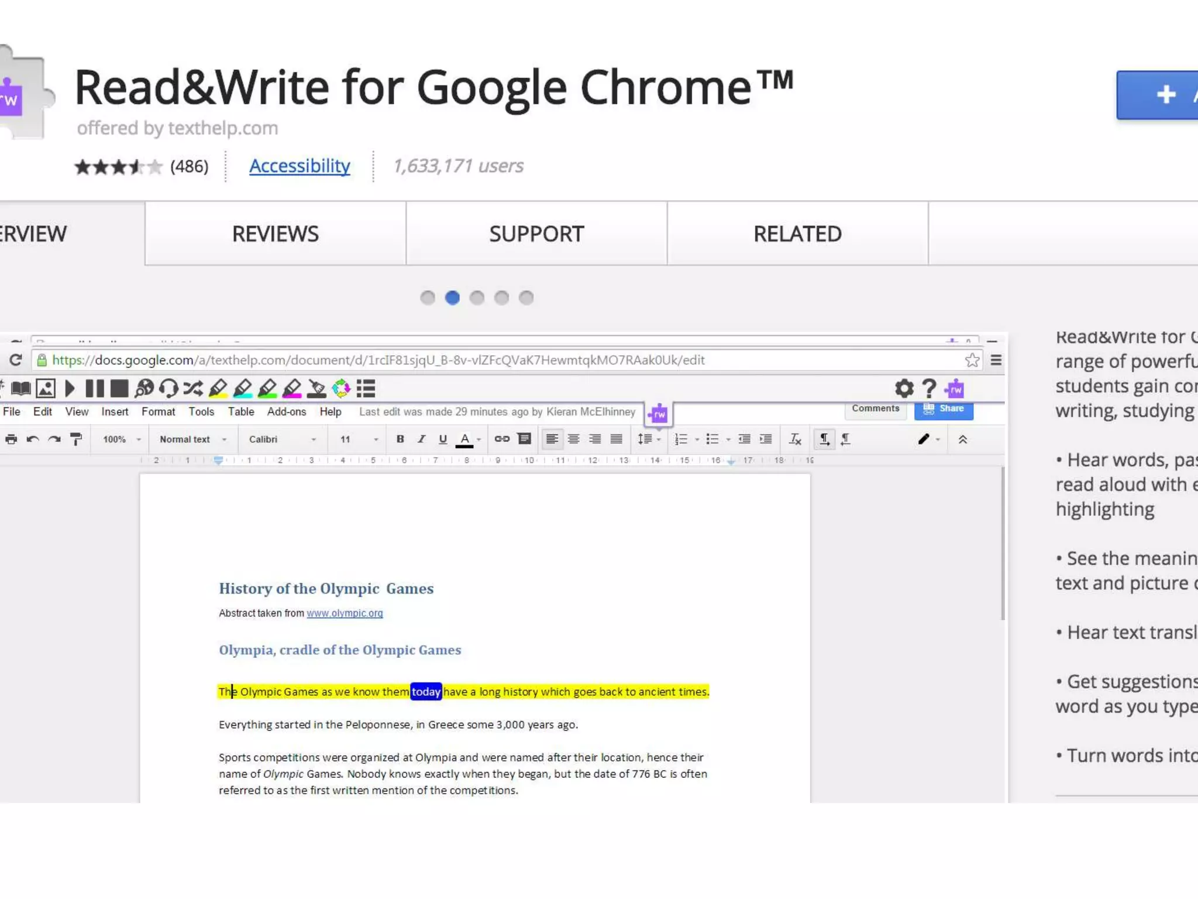The width and height of the screenshot is (1198, 899).
Task: Open the Normal text style dropdown
Action: point(192,439)
